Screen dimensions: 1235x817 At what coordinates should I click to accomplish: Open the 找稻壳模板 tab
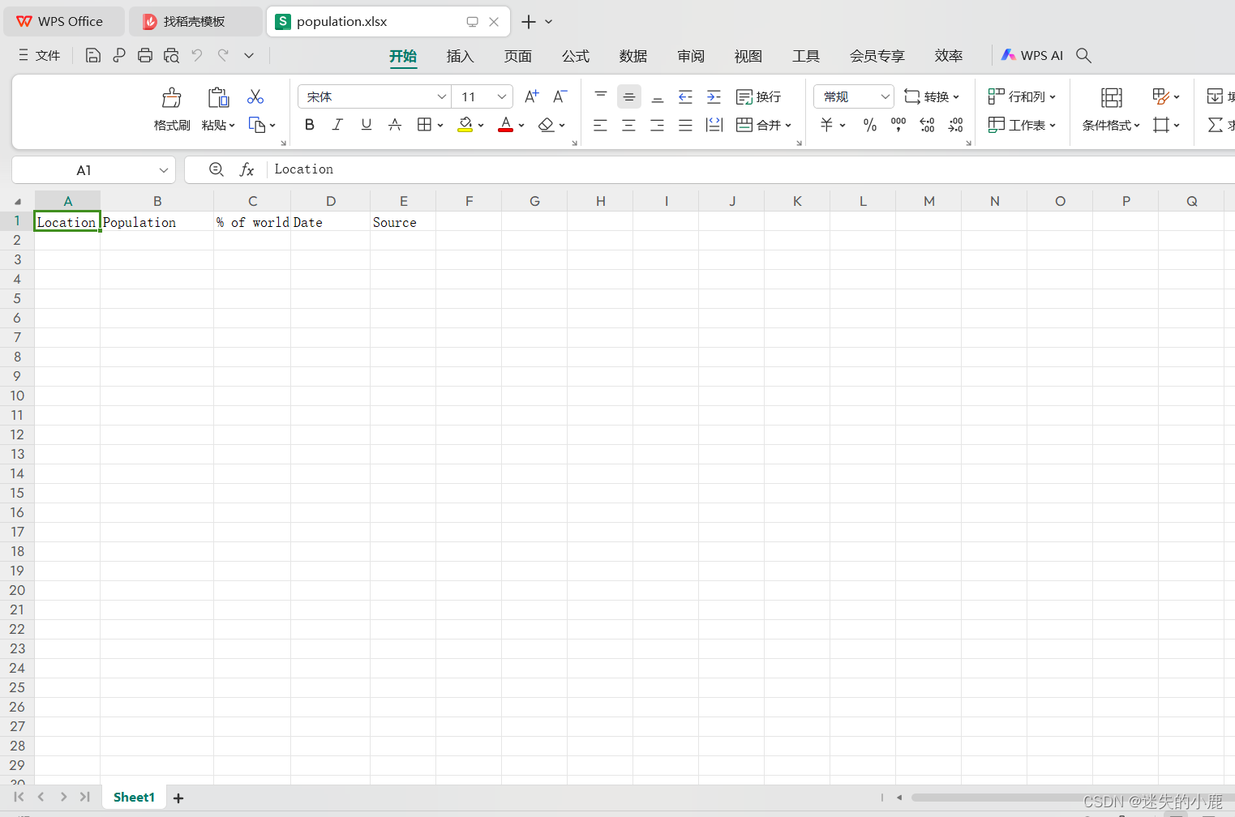point(195,22)
